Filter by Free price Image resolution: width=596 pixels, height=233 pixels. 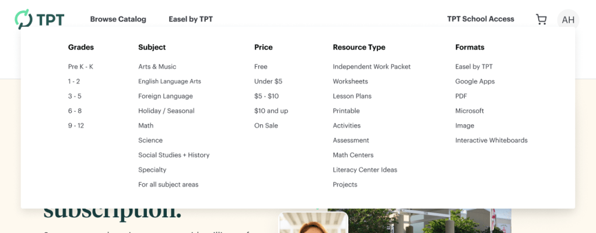point(261,67)
